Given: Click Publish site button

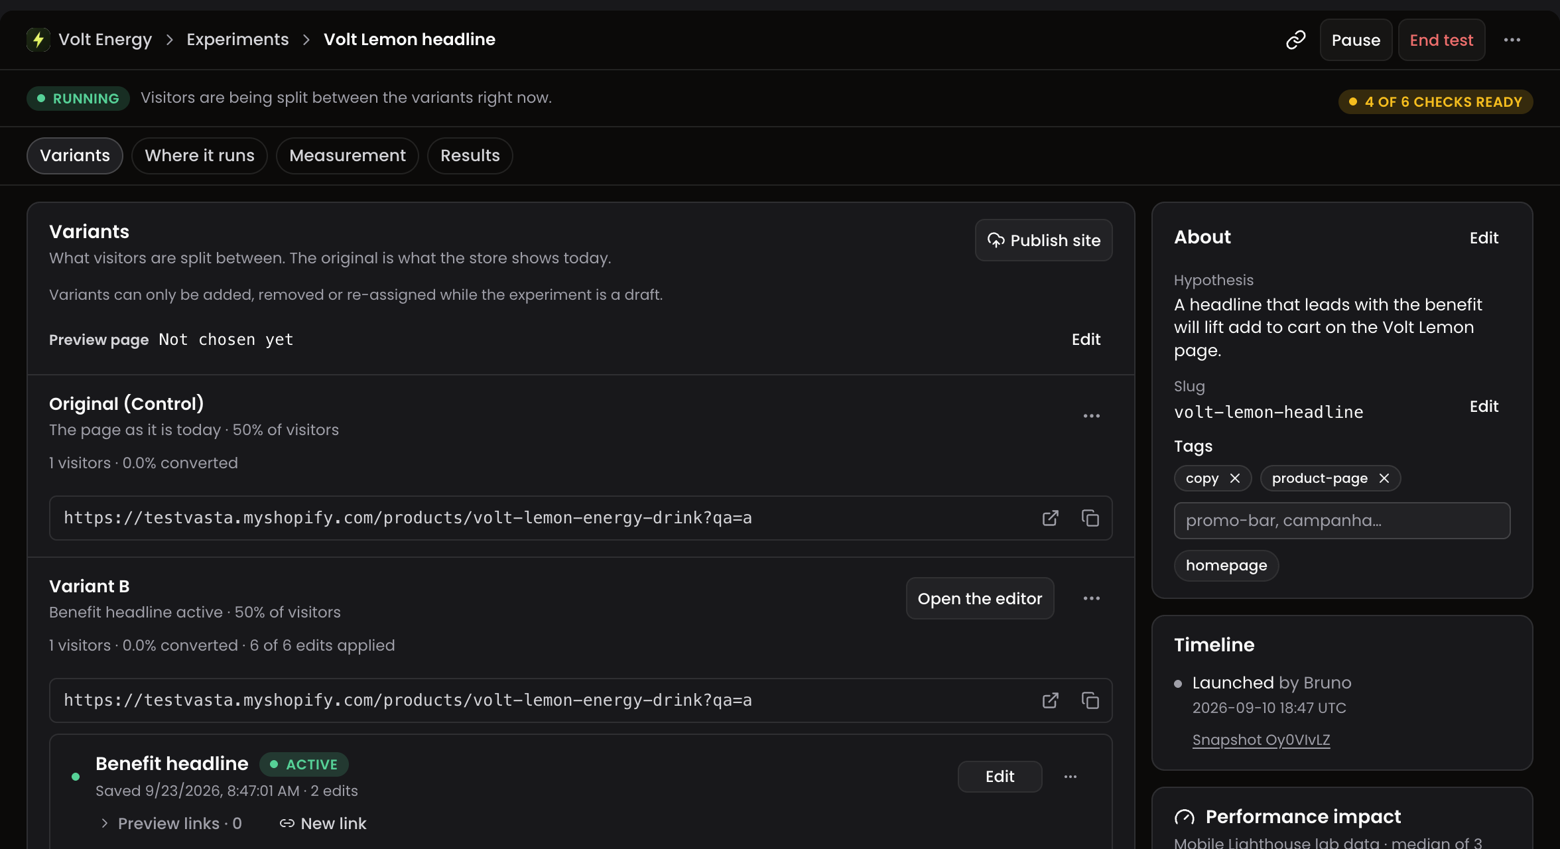Looking at the screenshot, I should click(x=1044, y=241).
